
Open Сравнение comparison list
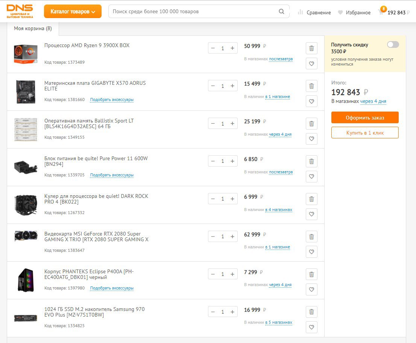pos(314,12)
